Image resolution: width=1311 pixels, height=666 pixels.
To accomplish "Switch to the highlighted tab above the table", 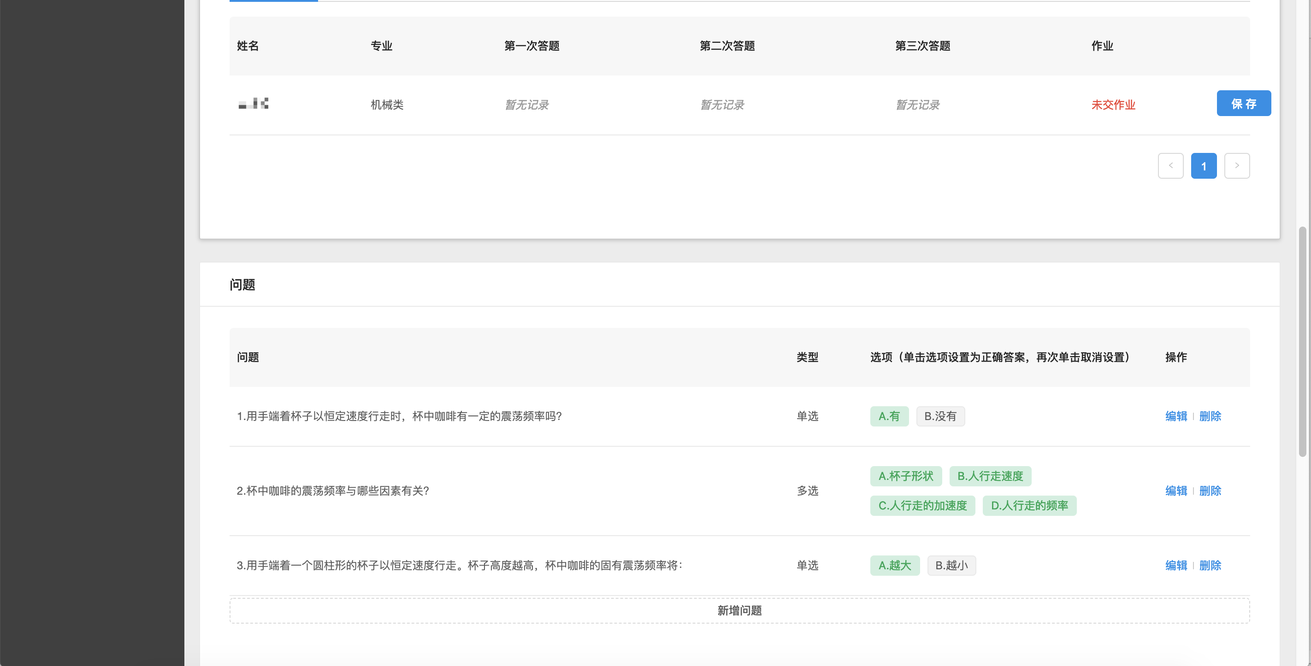I will pos(273,1).
